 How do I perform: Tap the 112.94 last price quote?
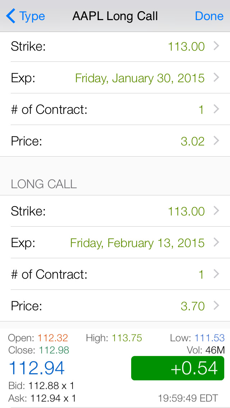coord(37,368)
